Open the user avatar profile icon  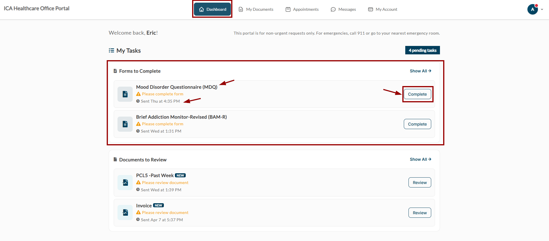tap(533, 9)
